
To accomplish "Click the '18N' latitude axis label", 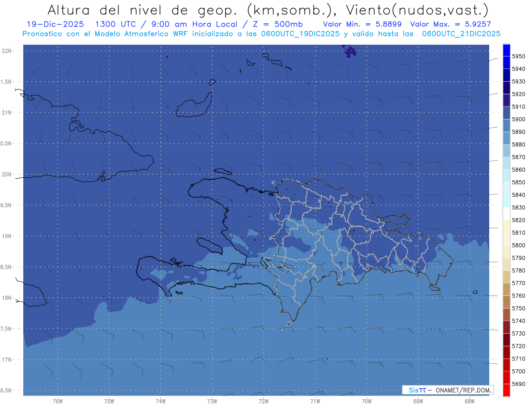I will click(x=7, y=298).
